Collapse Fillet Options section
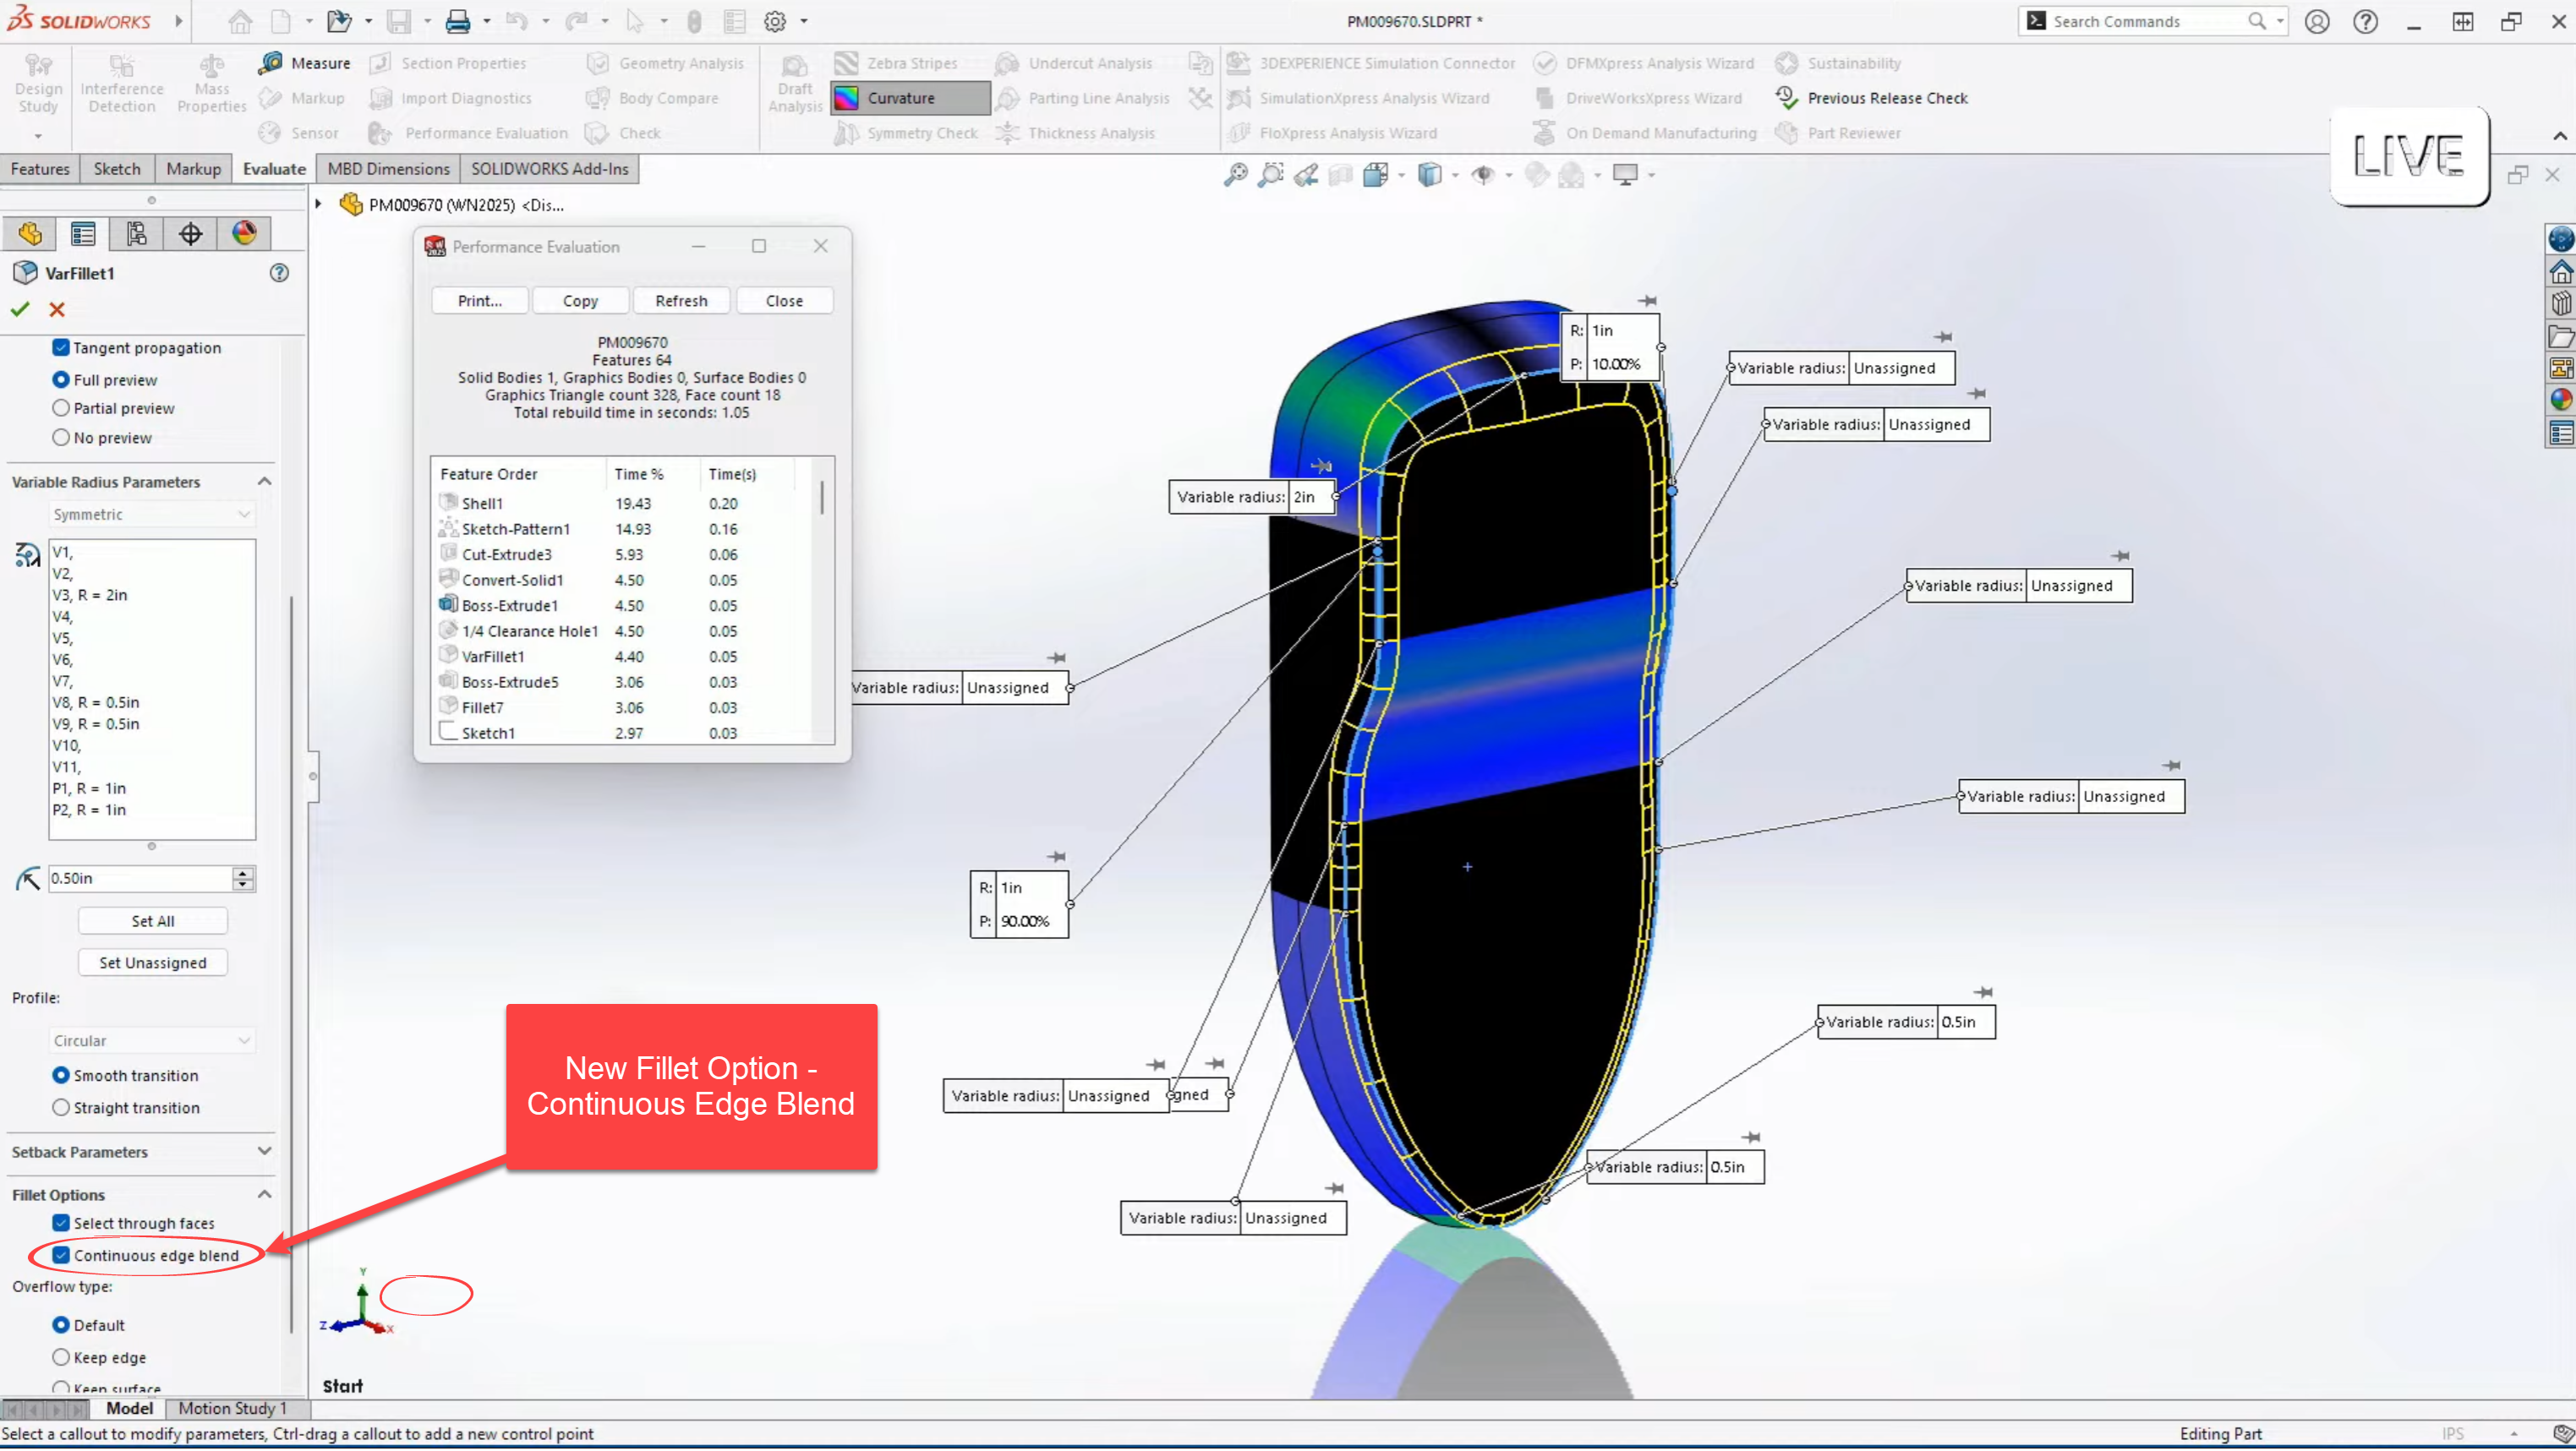Screen dimensions: 2576x1451 click(264, 1195)
